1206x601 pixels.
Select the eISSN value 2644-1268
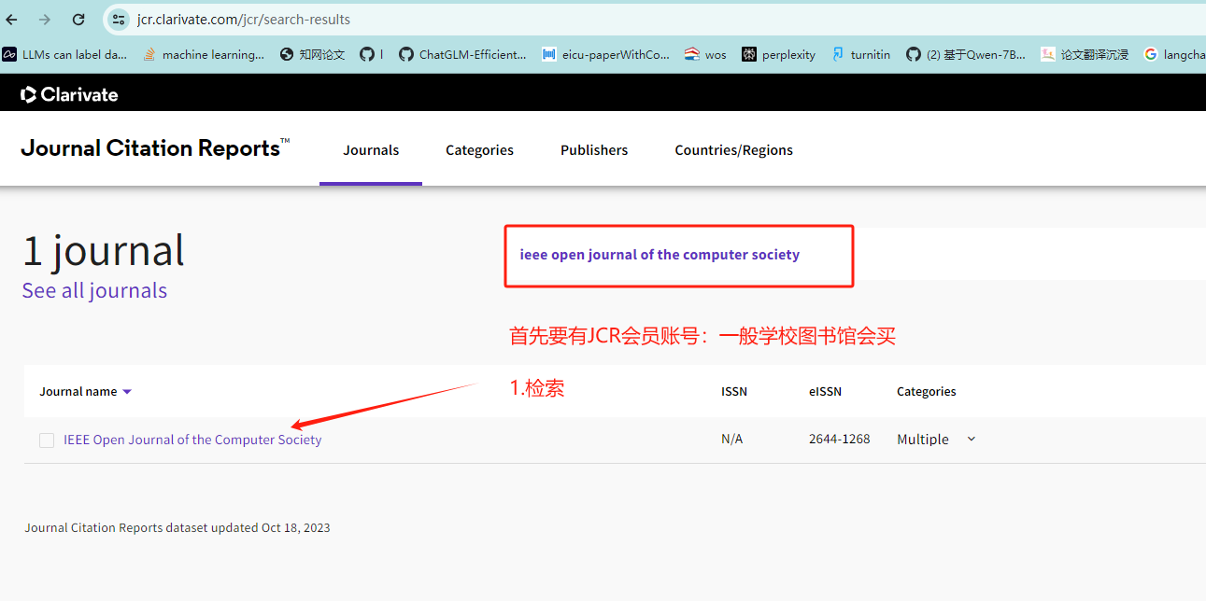click(840, 439)
